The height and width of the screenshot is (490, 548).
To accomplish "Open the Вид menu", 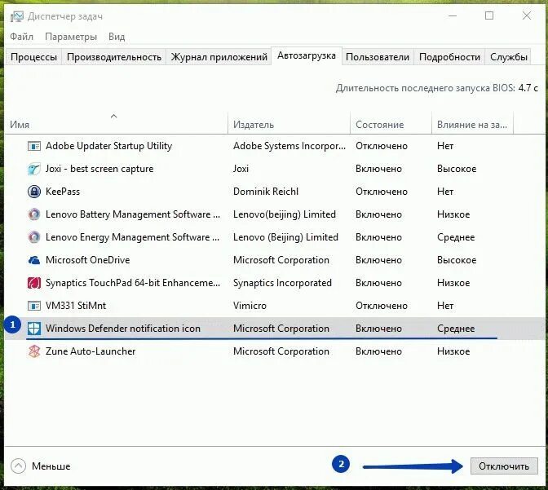I will [117, 37].
